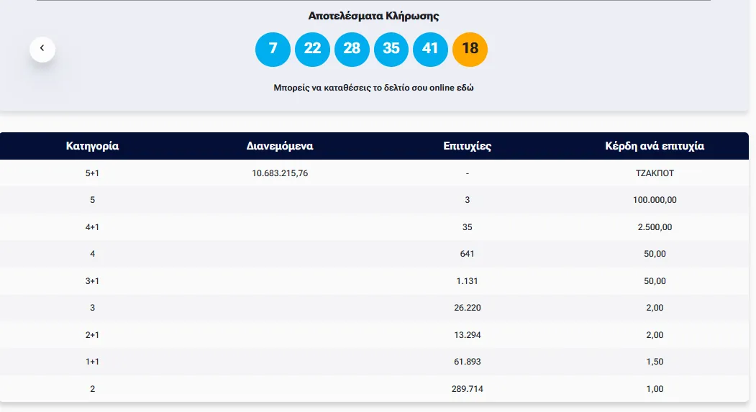The width and height of the screenshot is (756, 412).
Task: Select the Επιτυχίες column header
Action: tap(468, 146)
